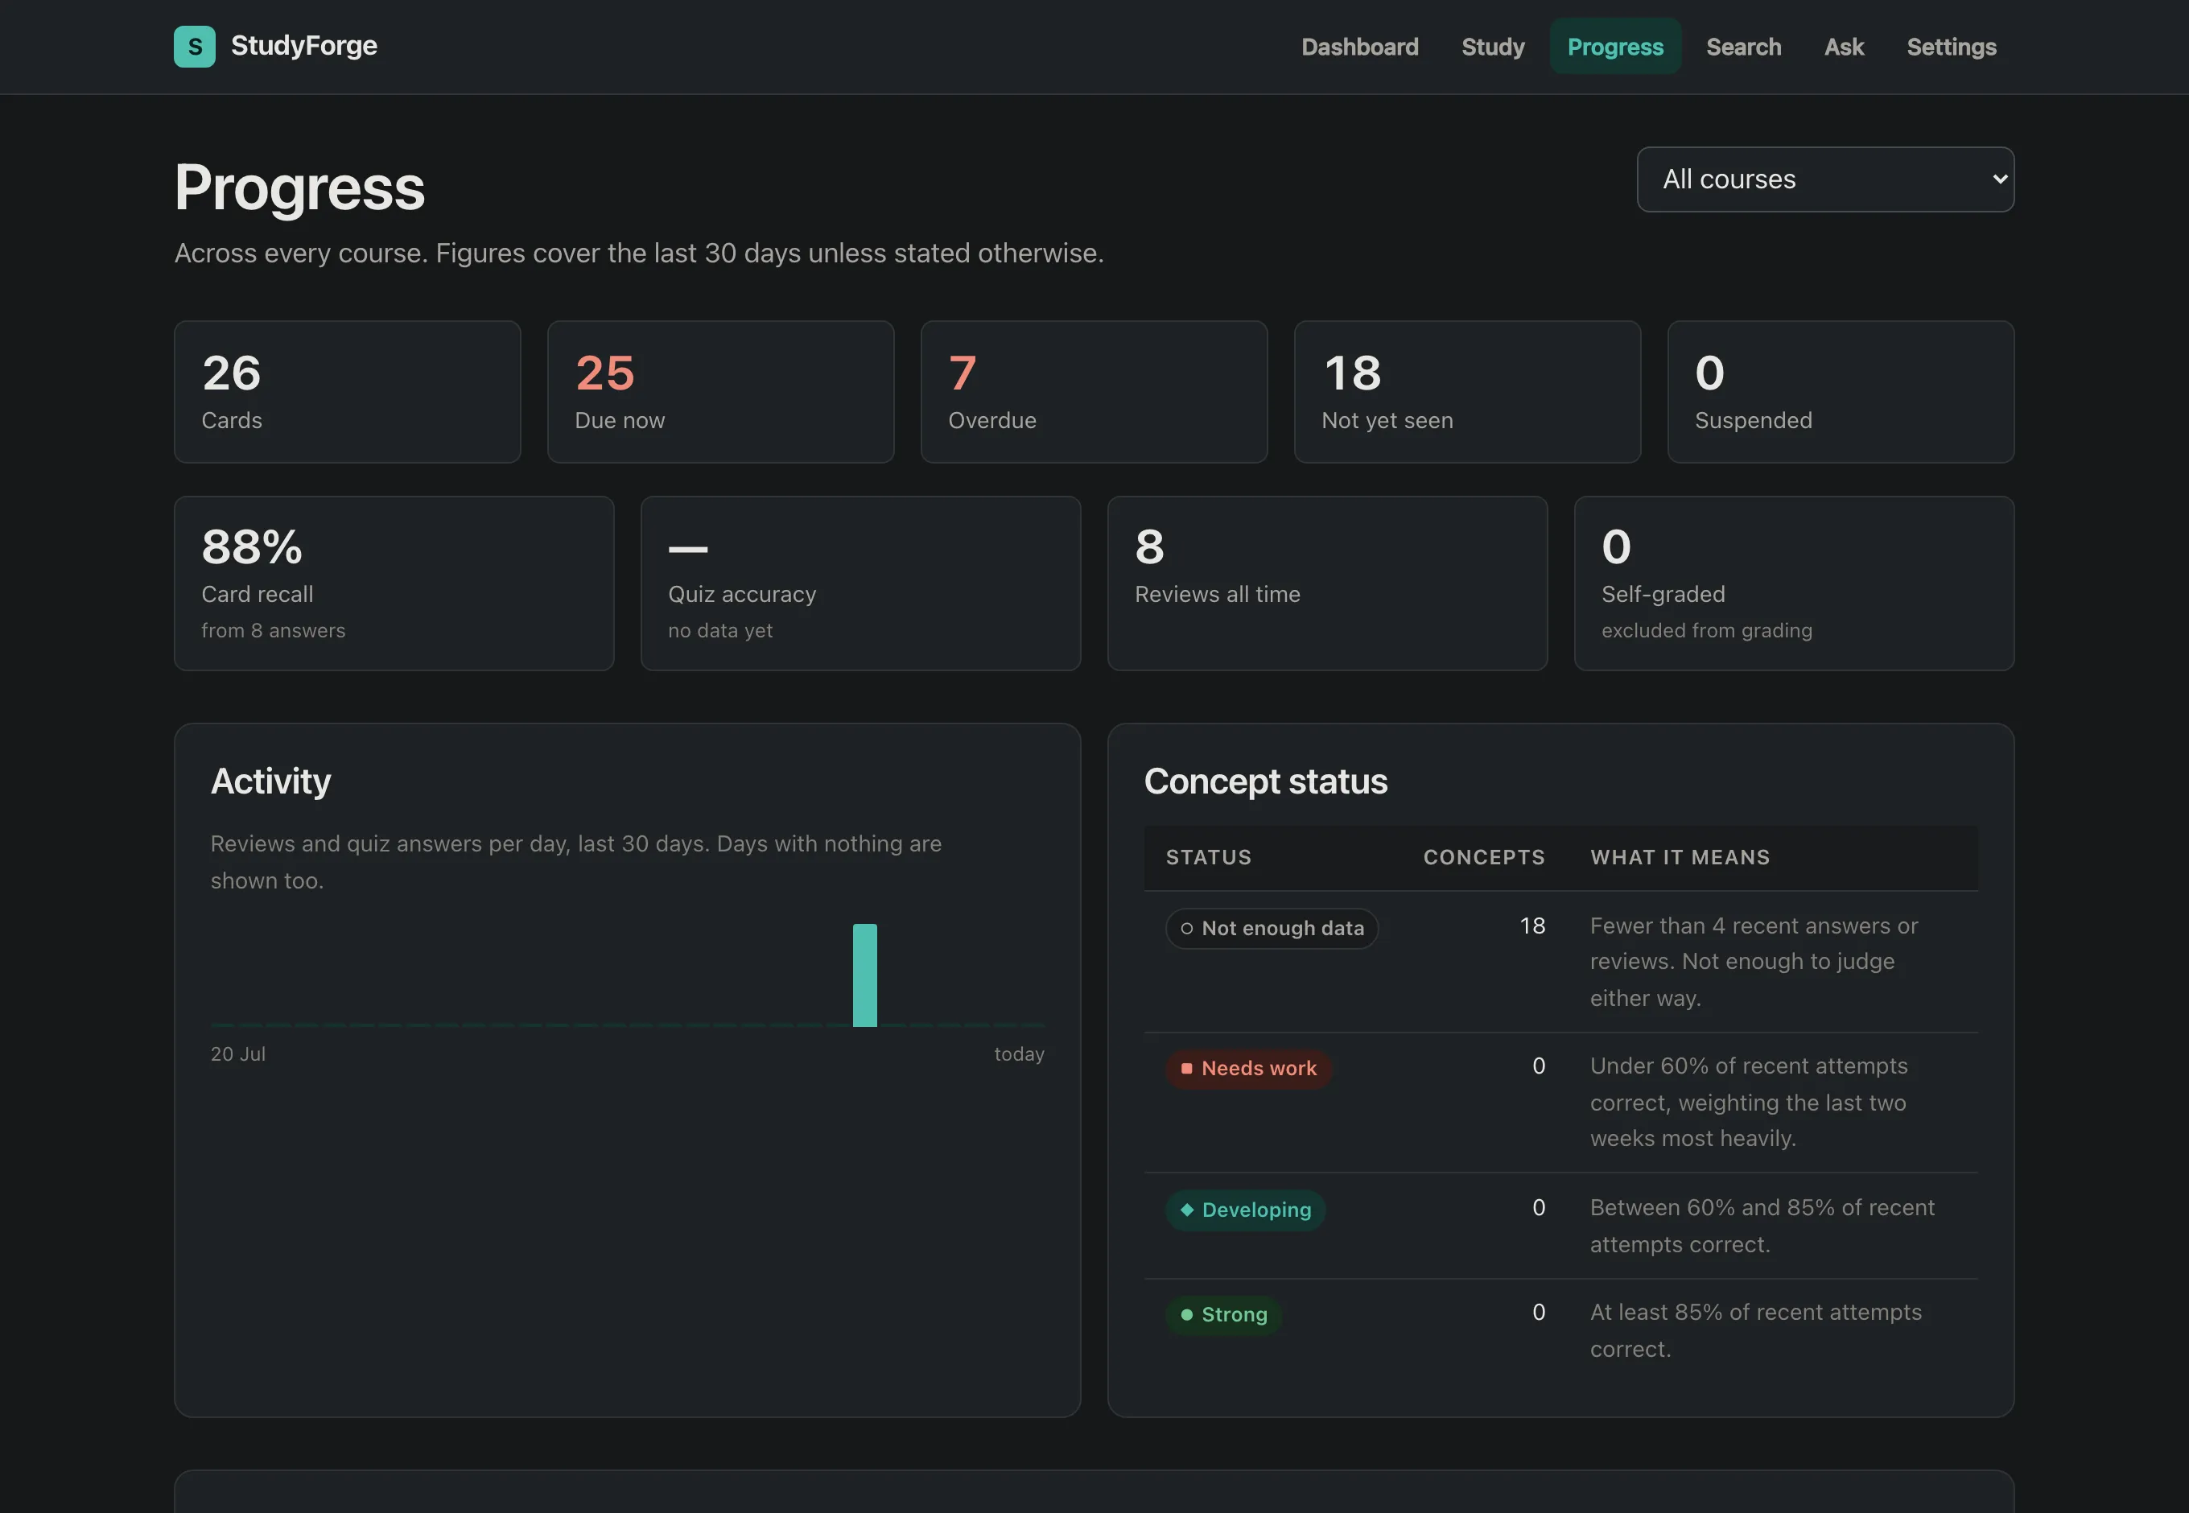Open the All courses dropdown
The image size is (2189, 1513).
1825,179
